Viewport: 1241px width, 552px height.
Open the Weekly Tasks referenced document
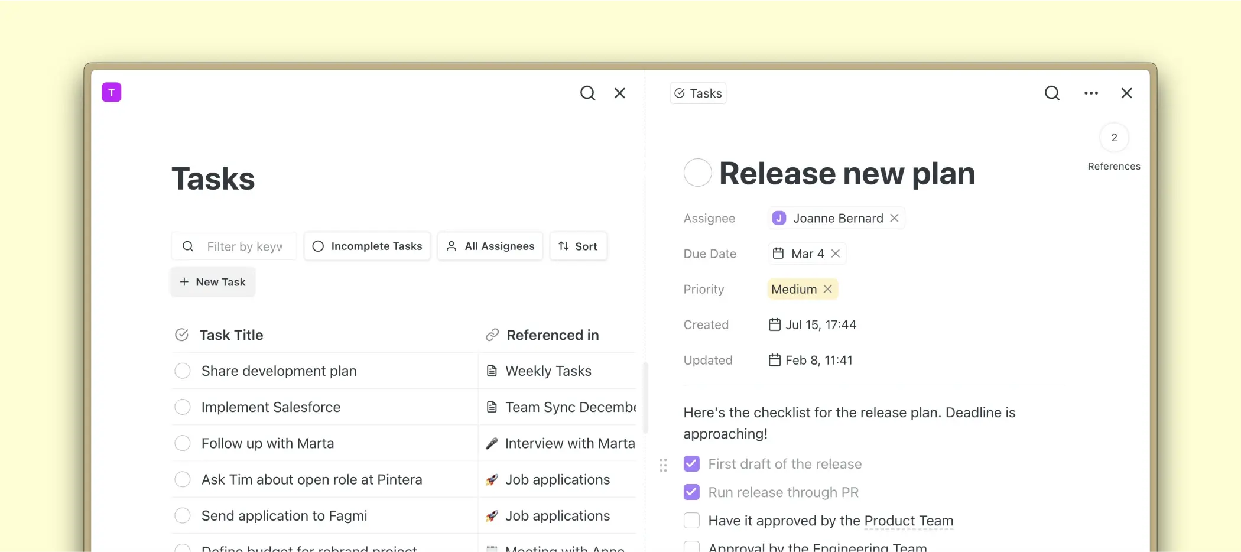tap(548, 371)
